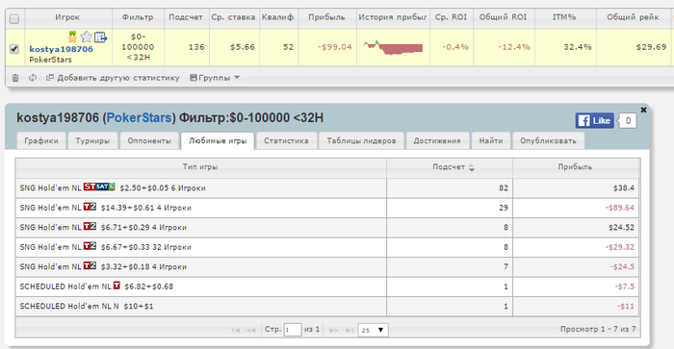Open kostya198706 player link
Screen dimensions: 674x349
[61, 49]
